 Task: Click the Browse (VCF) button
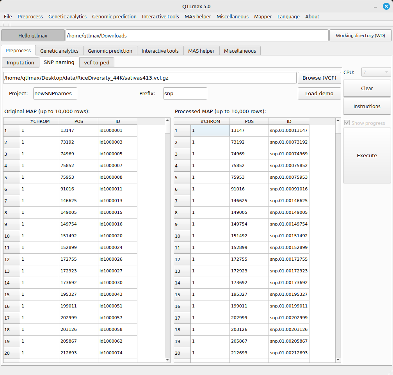coord(319,78)
